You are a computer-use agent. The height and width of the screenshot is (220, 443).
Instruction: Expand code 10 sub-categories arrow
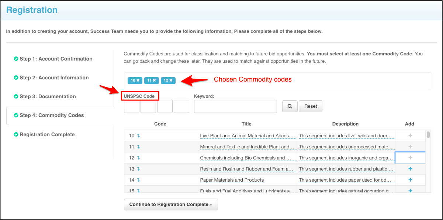pyautogui.click(x=139, y=136)
